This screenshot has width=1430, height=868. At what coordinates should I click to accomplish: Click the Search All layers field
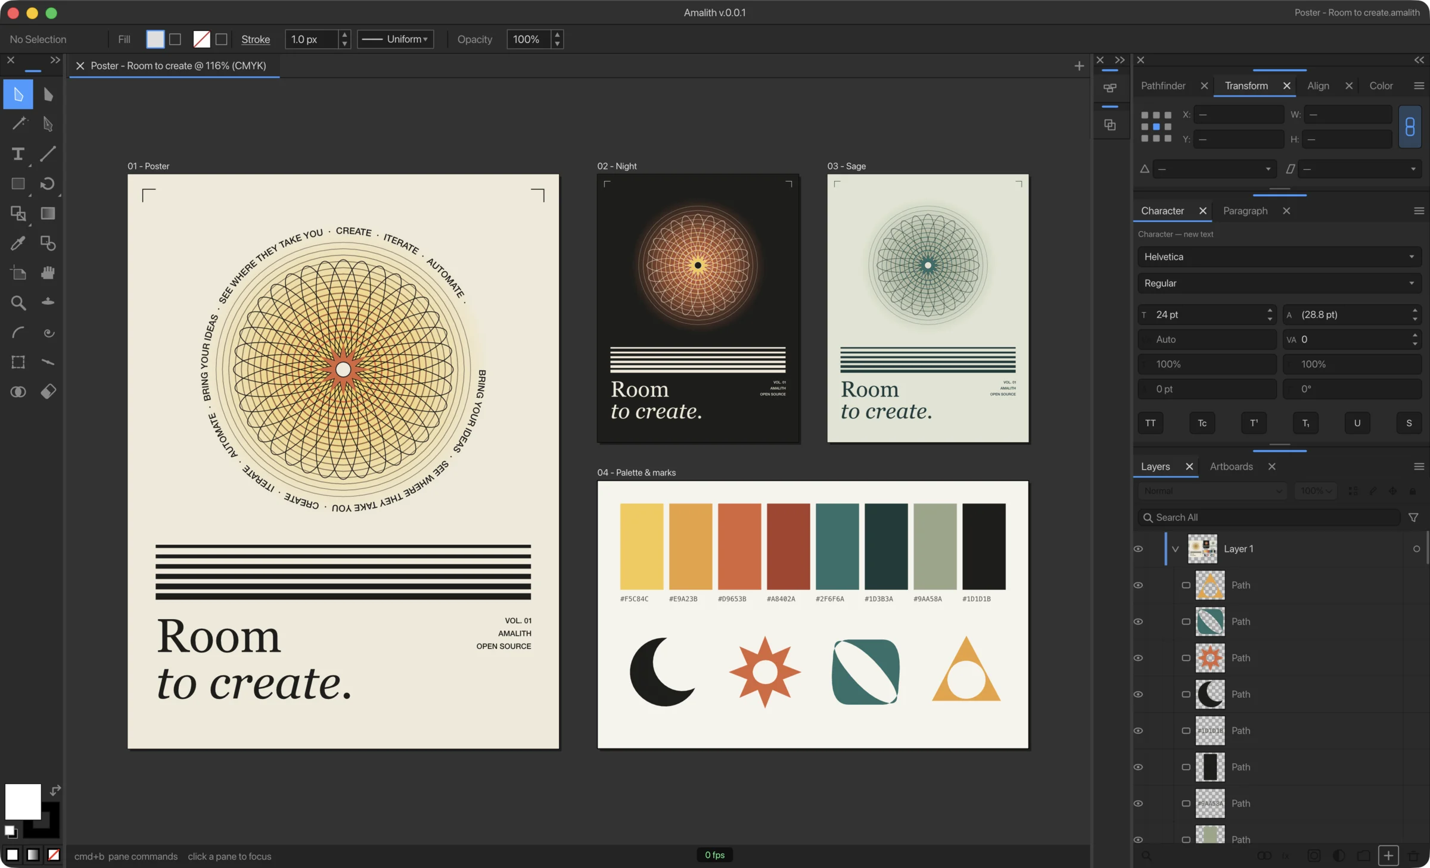coord(1269,517)
